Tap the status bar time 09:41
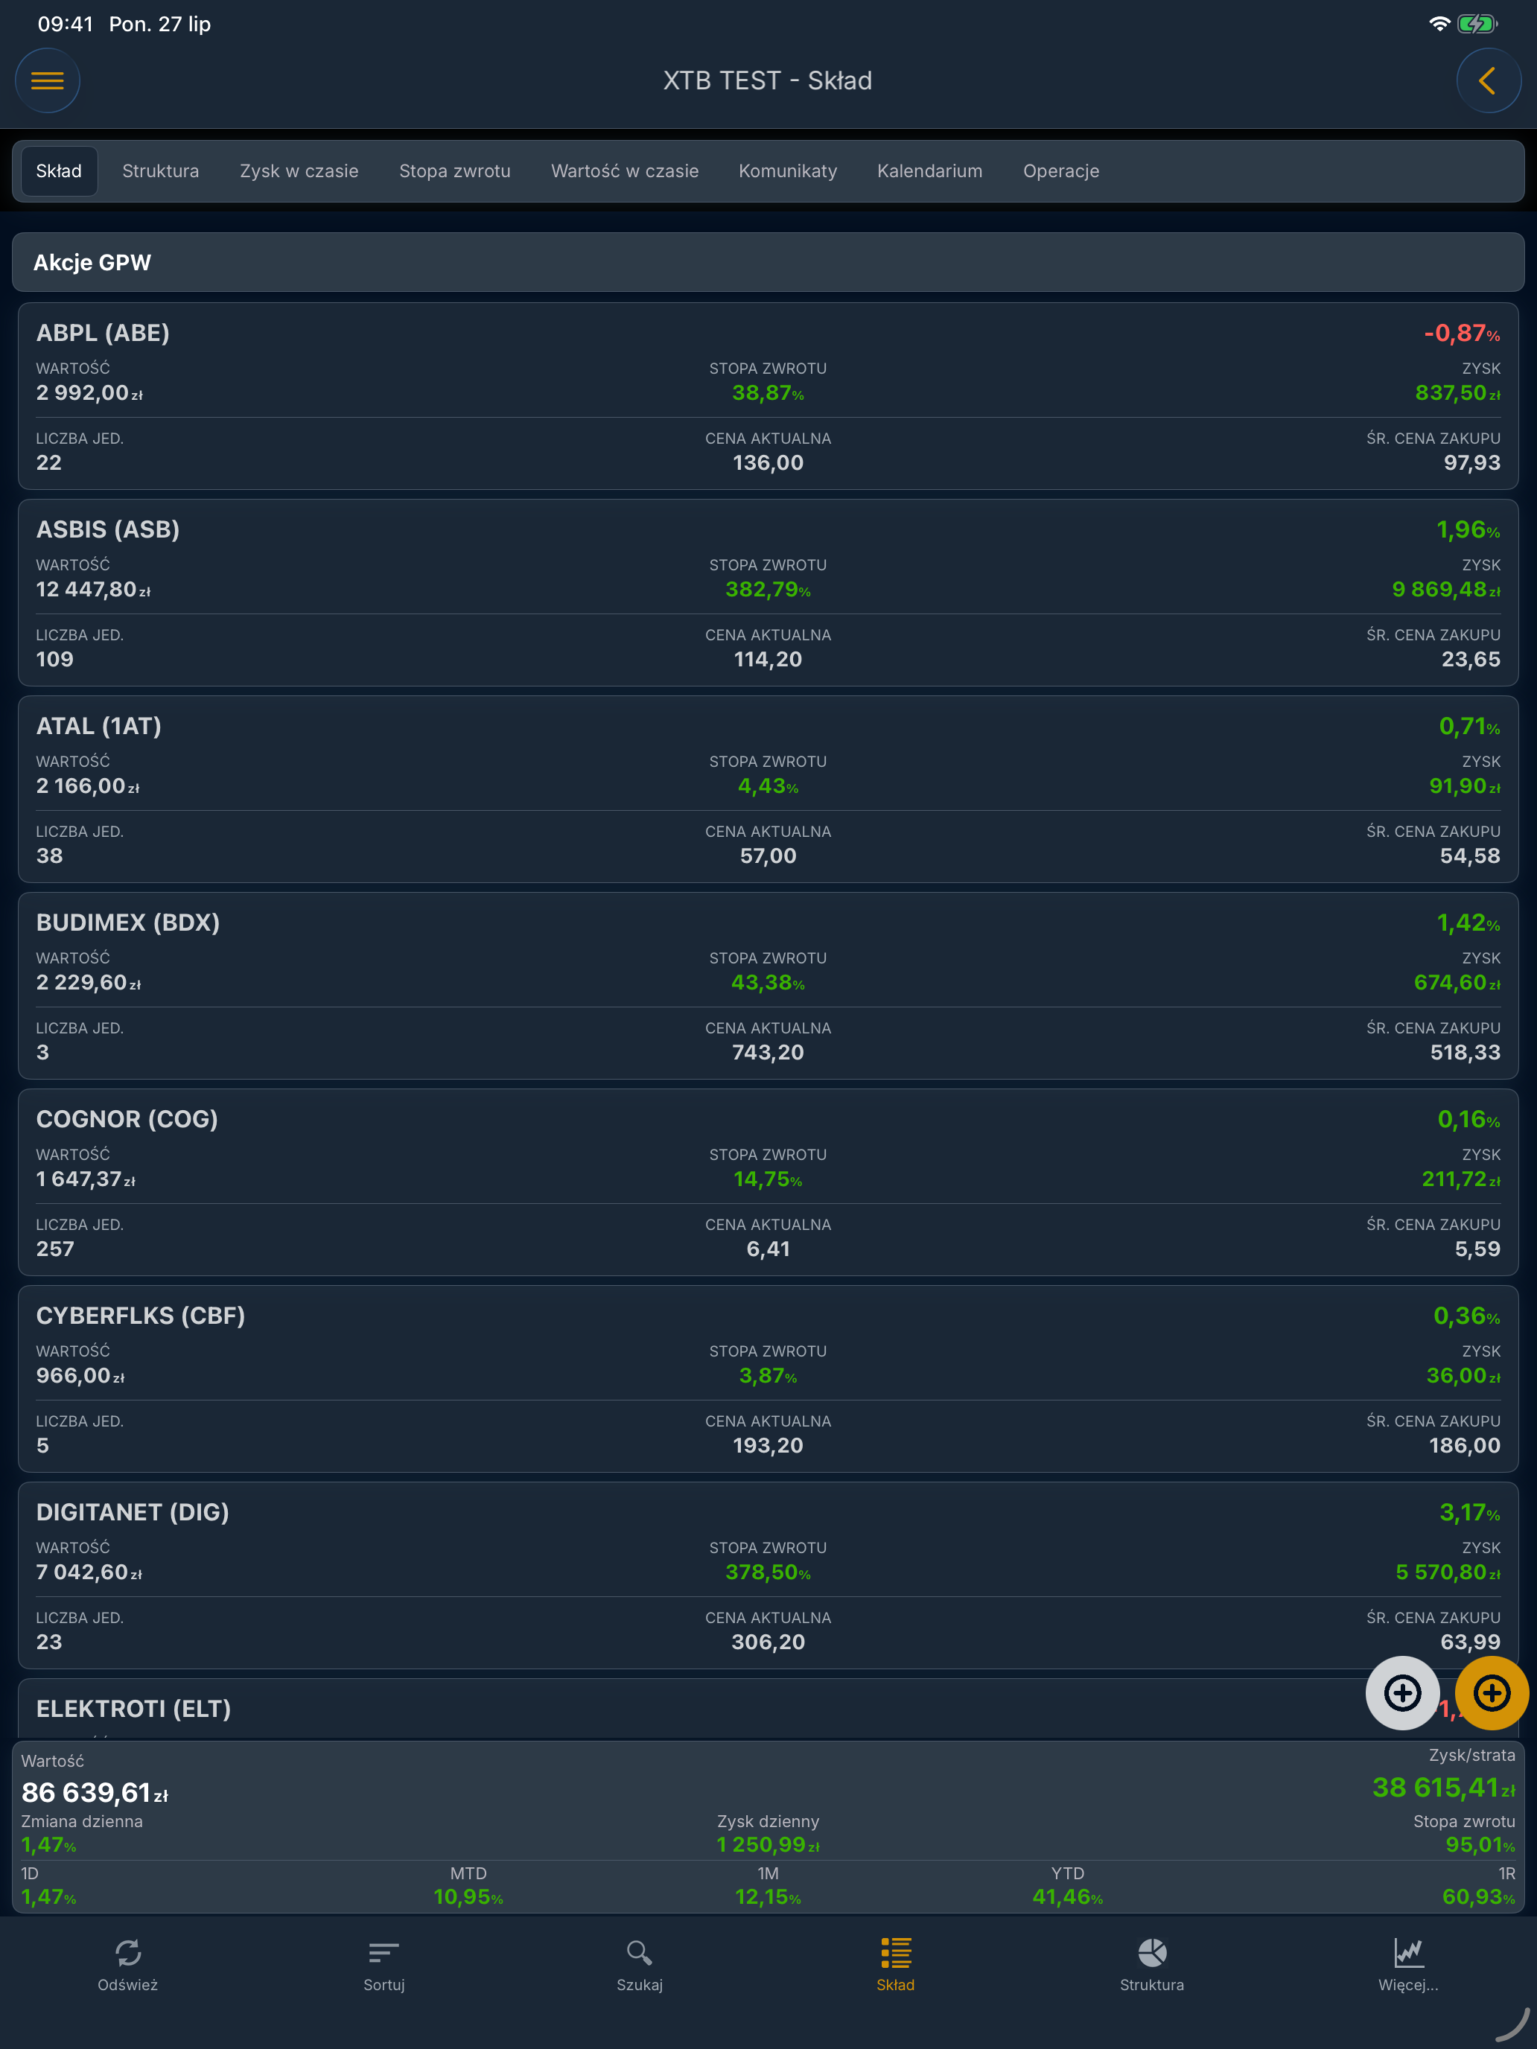The image size is (1537, 2049). [x=66, y=24]
